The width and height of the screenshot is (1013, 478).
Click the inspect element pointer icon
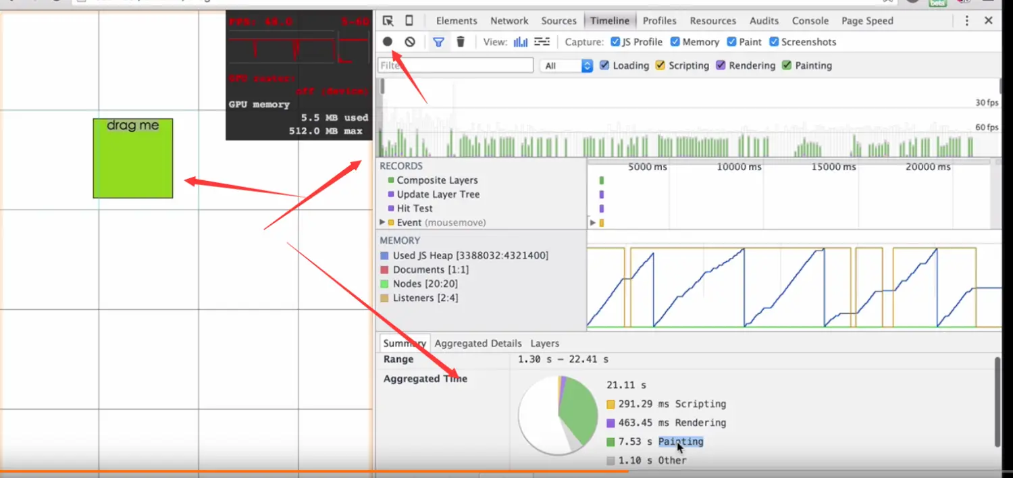pos(388,20)
